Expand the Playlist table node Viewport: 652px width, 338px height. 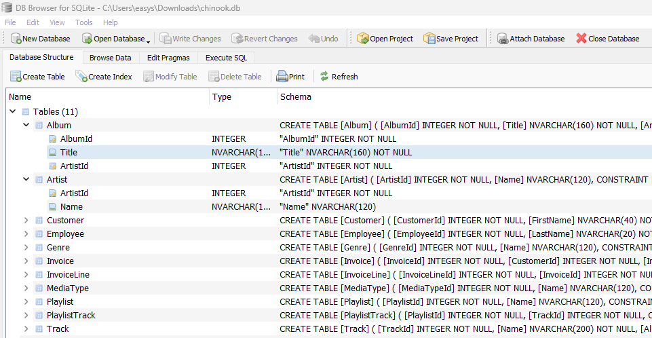[26, 301]
